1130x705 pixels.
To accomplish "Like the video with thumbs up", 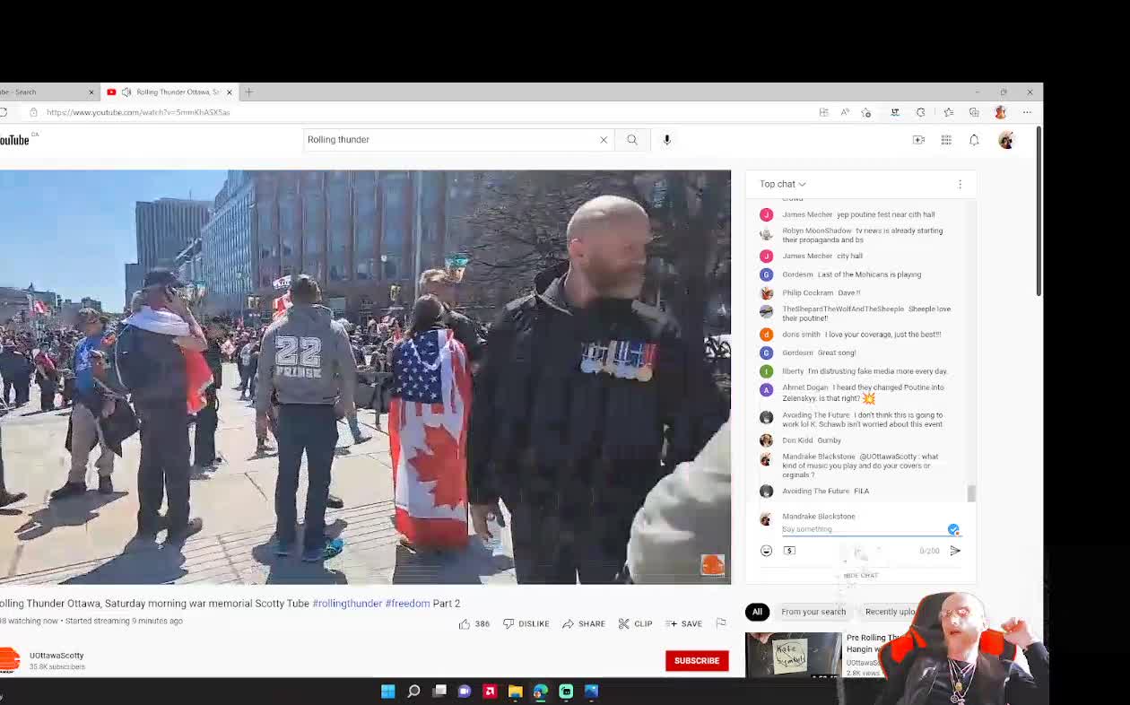I will click(474, 623).
